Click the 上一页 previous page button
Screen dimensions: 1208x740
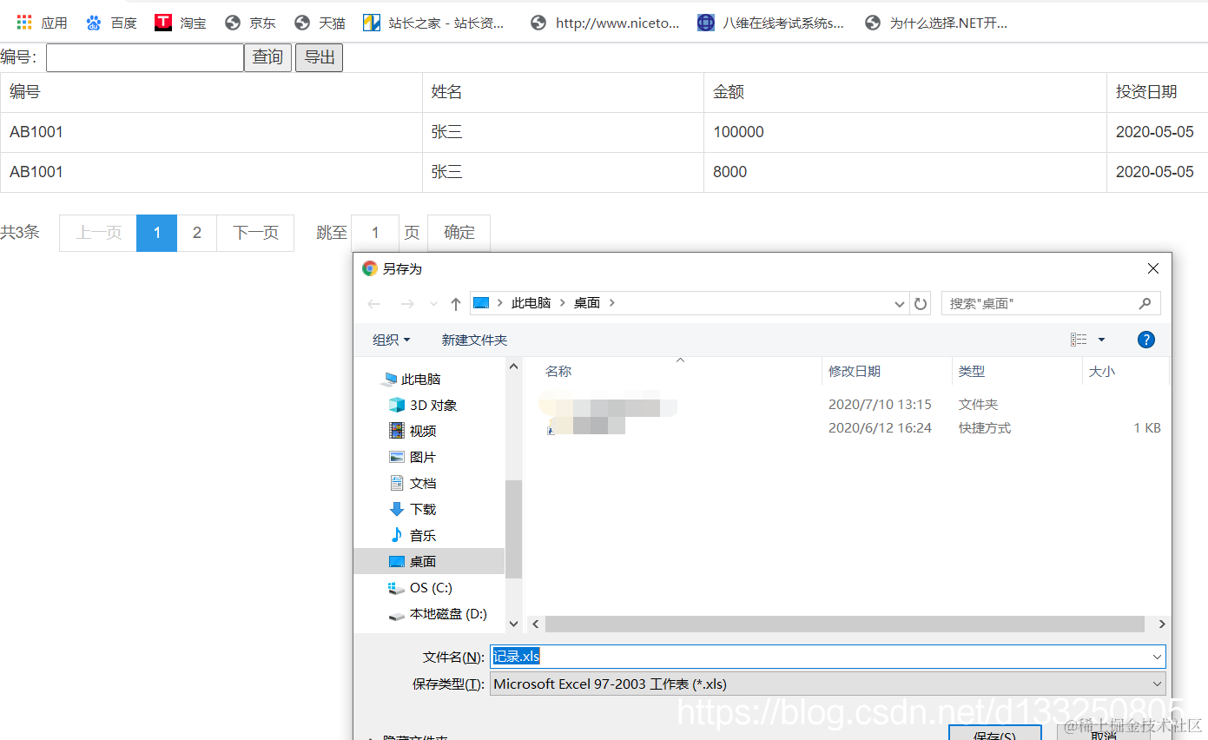(98, 233)
